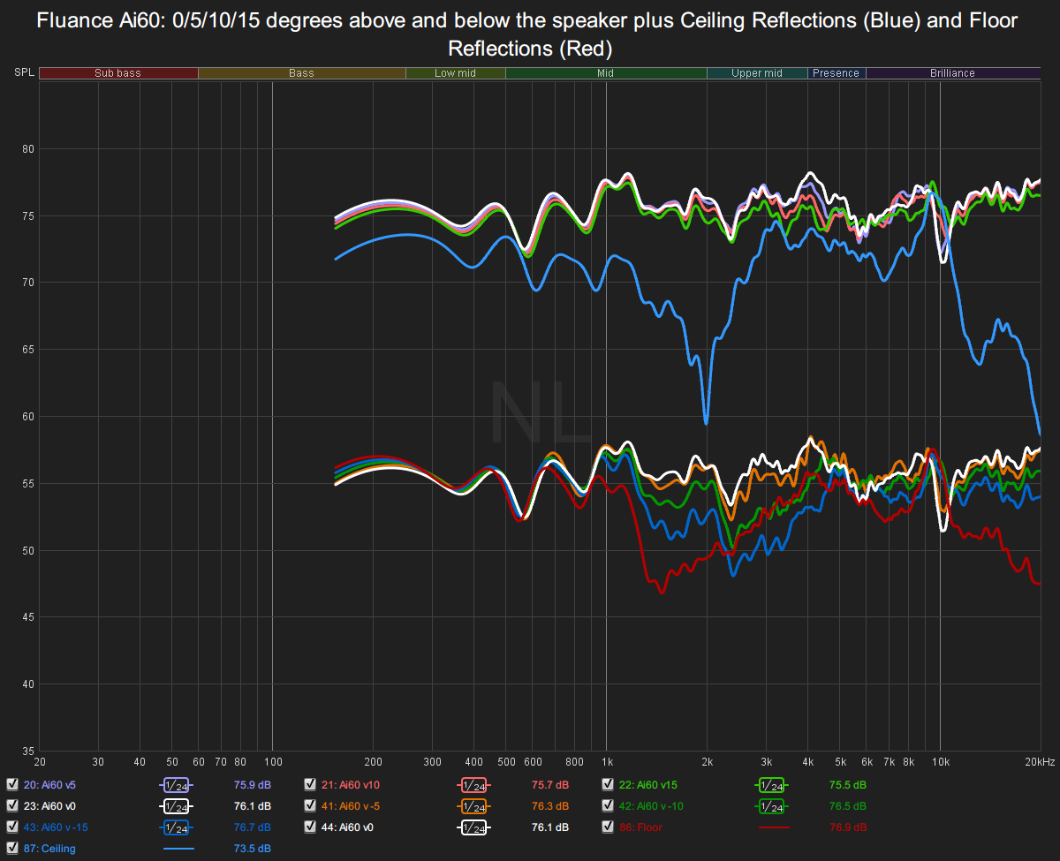
Task: Select the Upper mid frequency band label
Action: click(x=757, y=73)
